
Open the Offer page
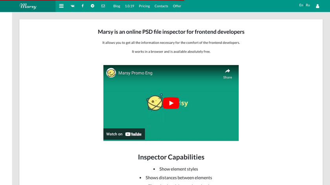177,6
